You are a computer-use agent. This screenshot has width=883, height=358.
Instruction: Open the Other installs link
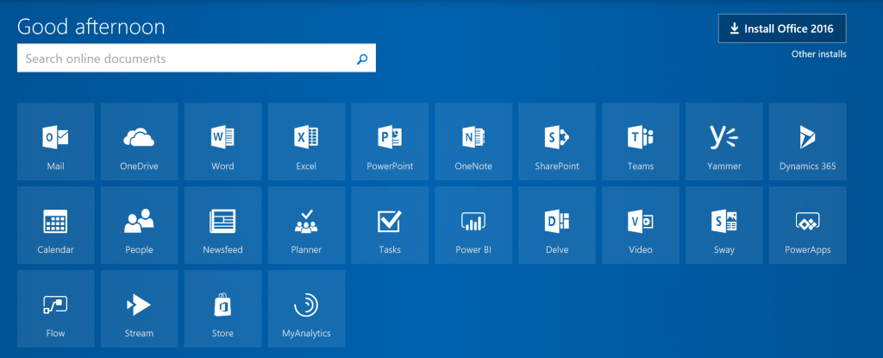(819, 54)
